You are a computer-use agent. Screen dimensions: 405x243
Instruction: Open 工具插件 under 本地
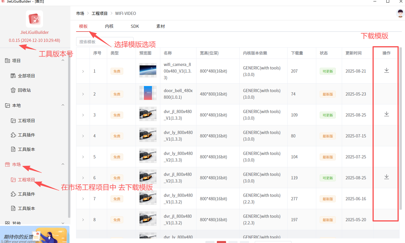(x=23, y=135)
